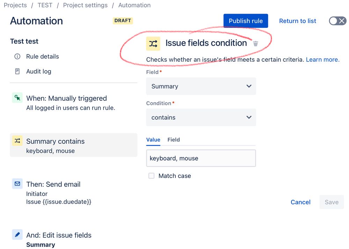Viewport: 349px width, 249px height.
Task: Toggle the rule enable switch
Action: 338,21
